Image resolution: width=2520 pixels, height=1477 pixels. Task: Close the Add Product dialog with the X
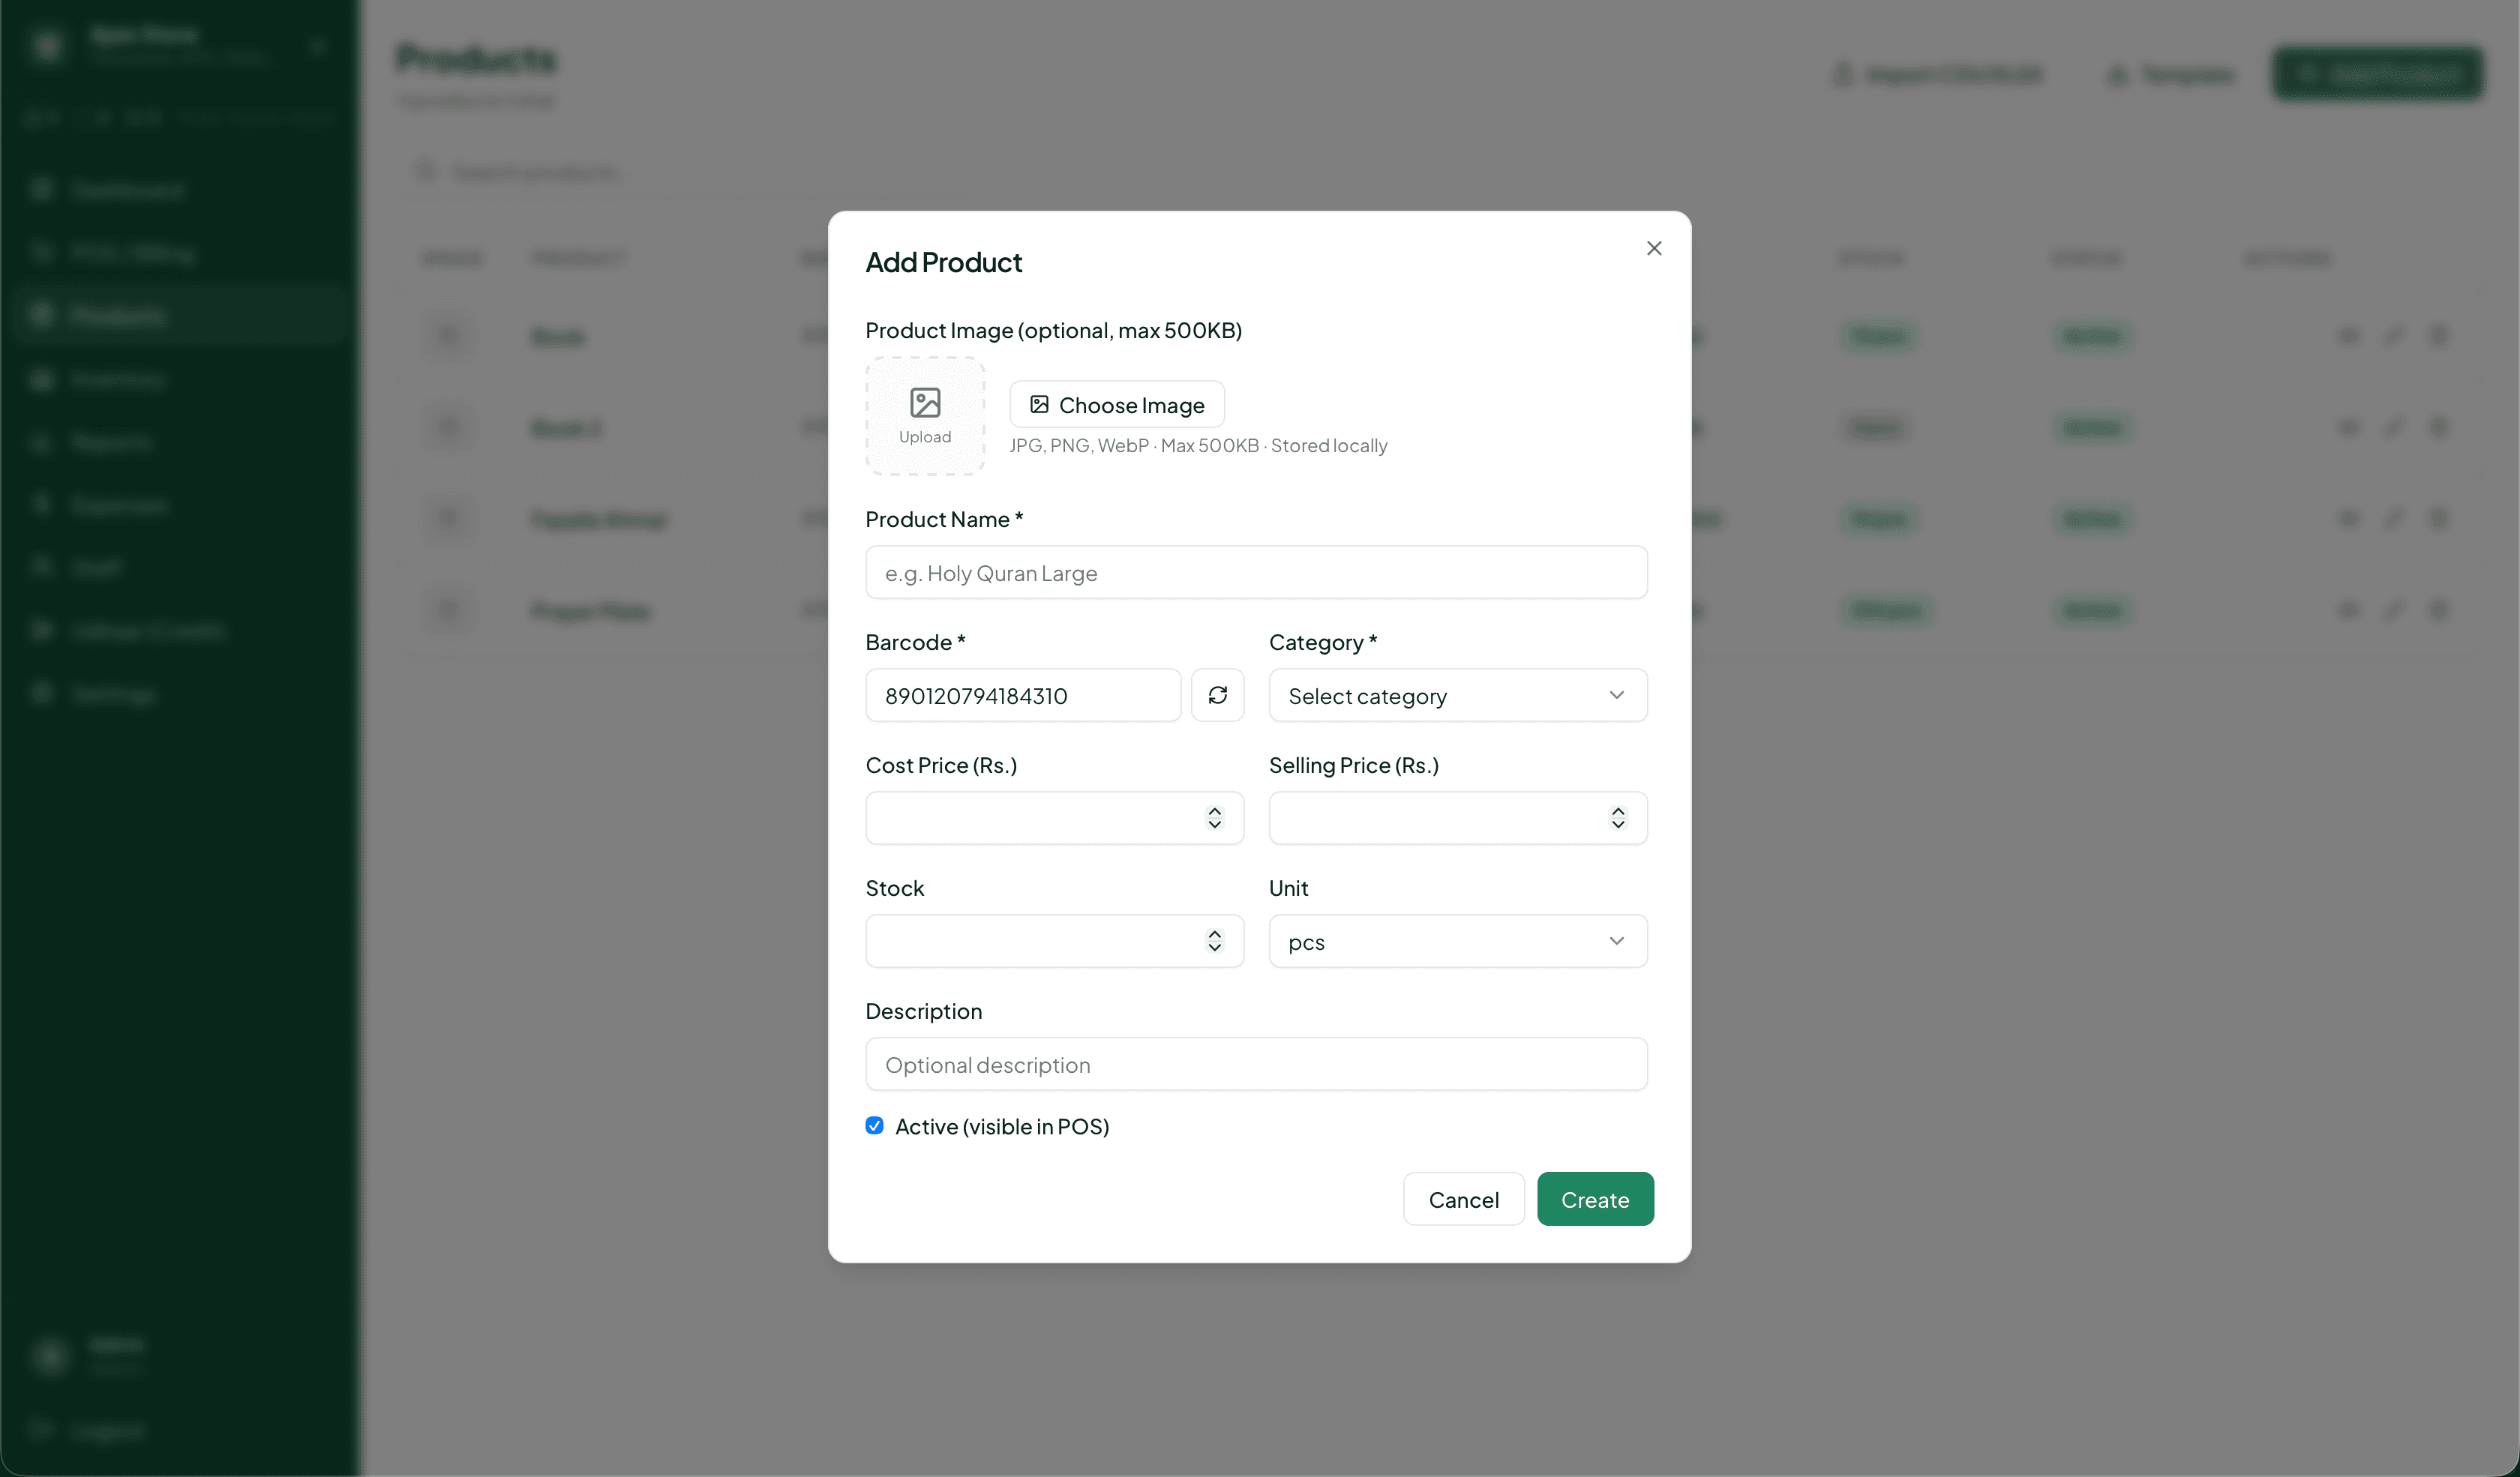[x=1654, y=247]
